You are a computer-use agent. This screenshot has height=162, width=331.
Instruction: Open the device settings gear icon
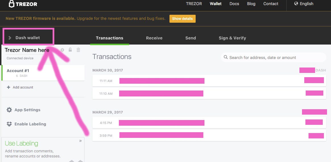pos(62,50)
